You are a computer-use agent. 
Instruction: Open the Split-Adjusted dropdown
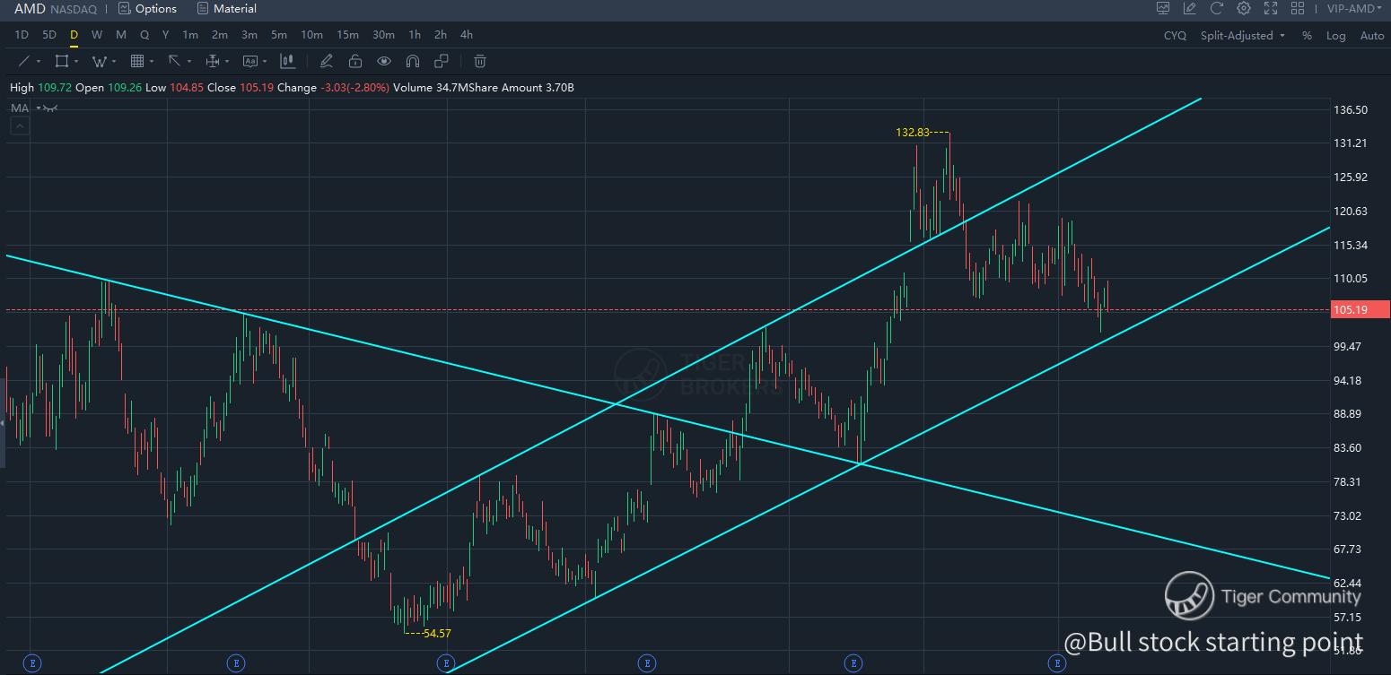(x=1243, y=36)
